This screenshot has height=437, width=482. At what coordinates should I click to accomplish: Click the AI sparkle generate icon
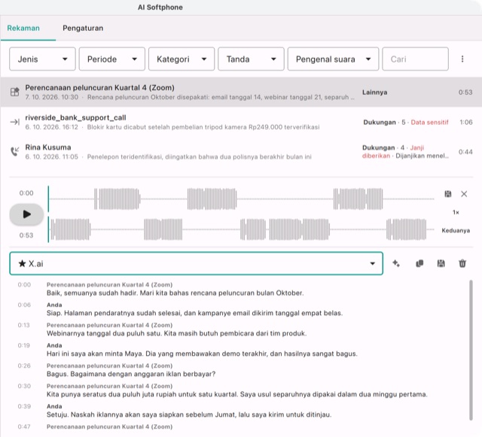coord(396,263)
